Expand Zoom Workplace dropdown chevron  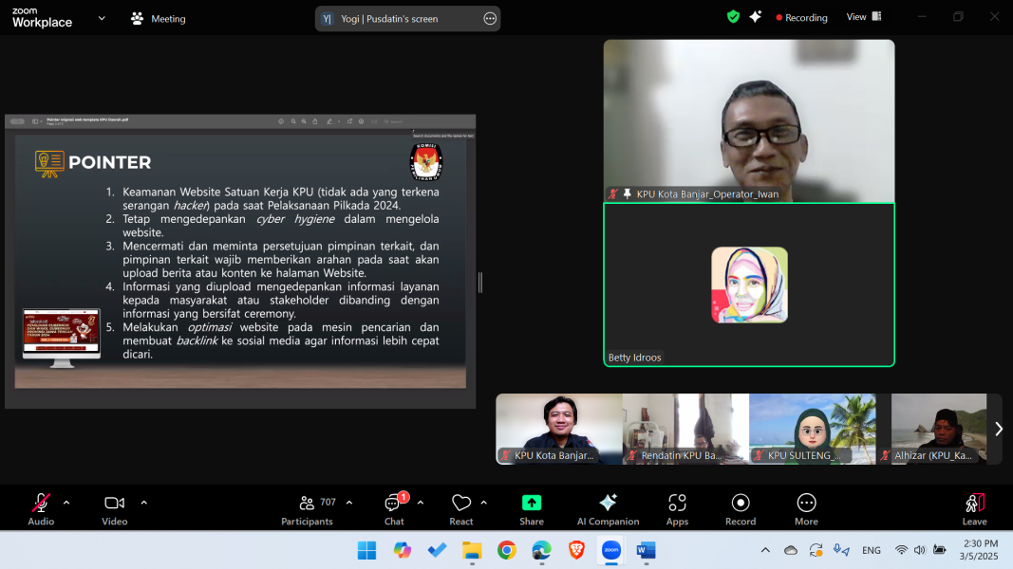pos(102,18)
